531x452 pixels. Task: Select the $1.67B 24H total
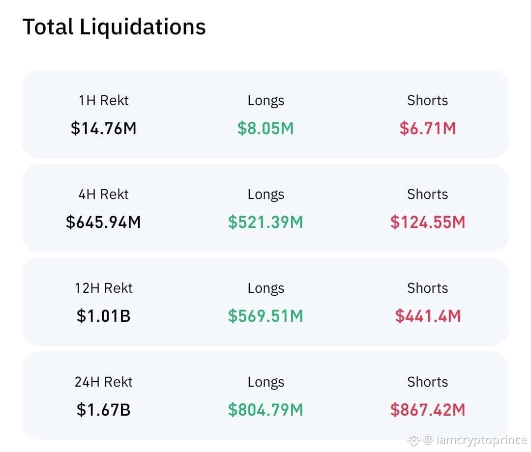pyautogui.click(x=104, y=410)
